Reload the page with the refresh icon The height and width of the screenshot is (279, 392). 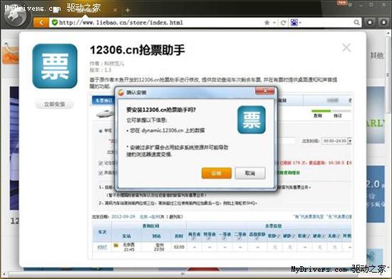[283, 23]
